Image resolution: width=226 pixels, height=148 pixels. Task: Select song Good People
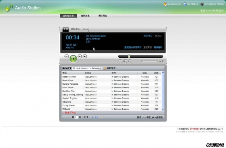(x=111, y=88)
